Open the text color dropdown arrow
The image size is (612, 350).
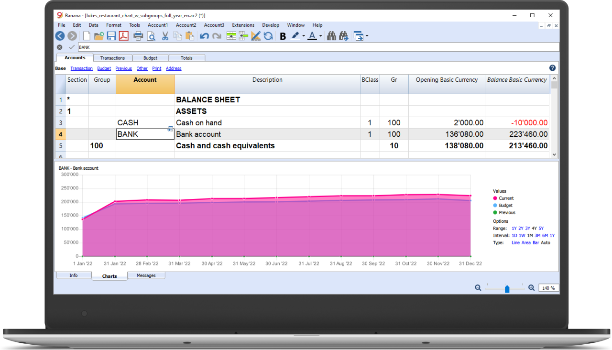coord(320,36)
